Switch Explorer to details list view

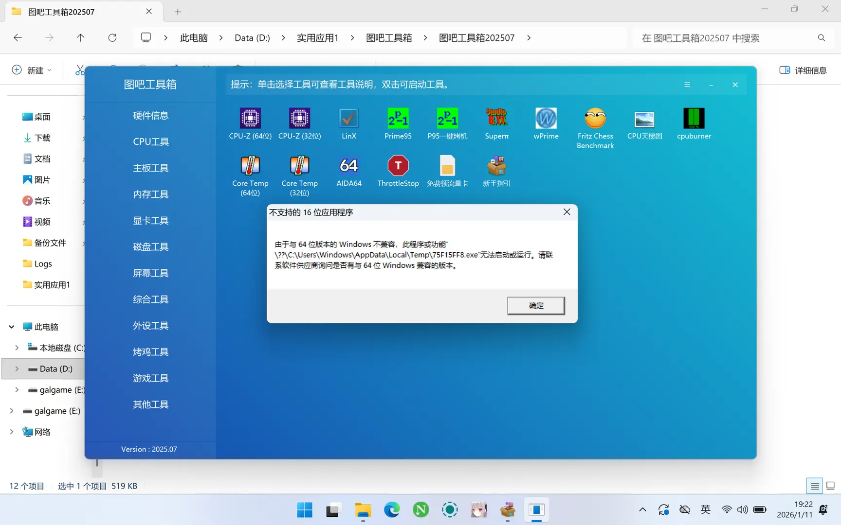815,486
